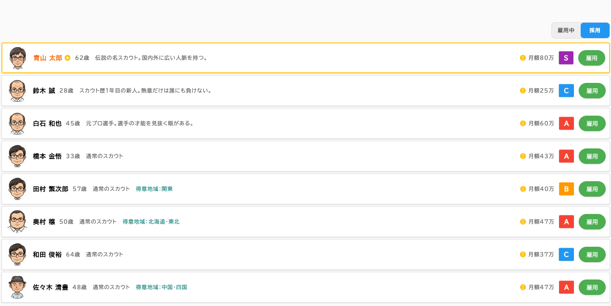Click 鈴木 誠's blue C rank badge
The image size is (611, 306).
coord(566,91)
